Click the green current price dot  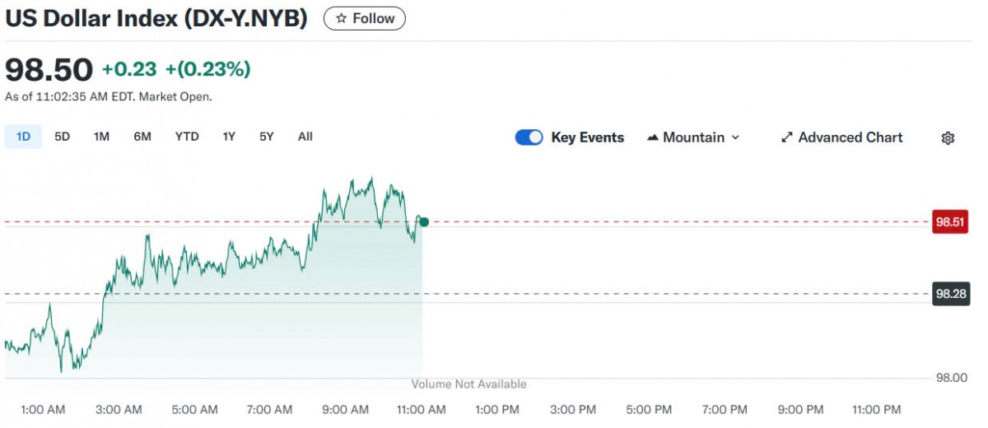424,221
